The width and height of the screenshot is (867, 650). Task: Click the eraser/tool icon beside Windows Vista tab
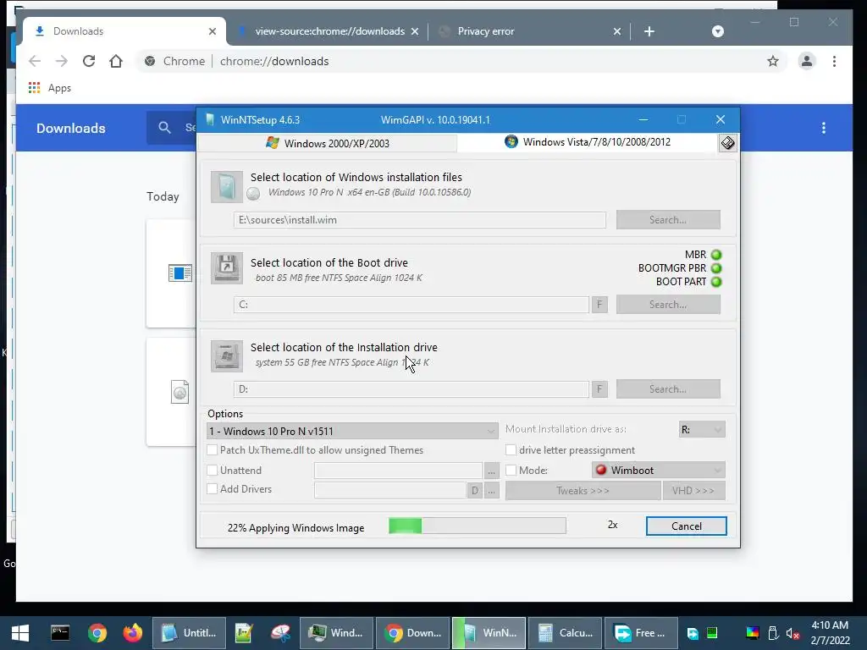pyautogui.click(x=727, y=143)
